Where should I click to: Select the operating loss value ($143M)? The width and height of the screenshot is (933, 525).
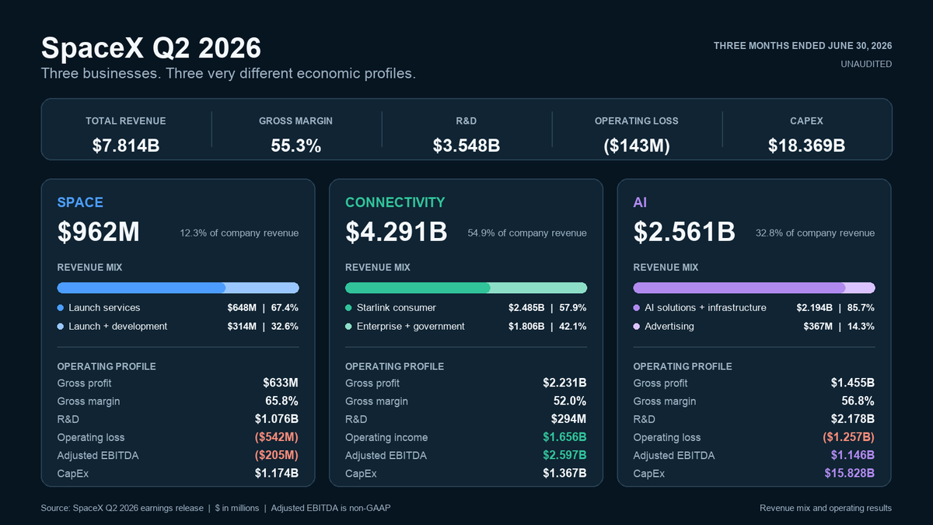[x=637, y=145]
